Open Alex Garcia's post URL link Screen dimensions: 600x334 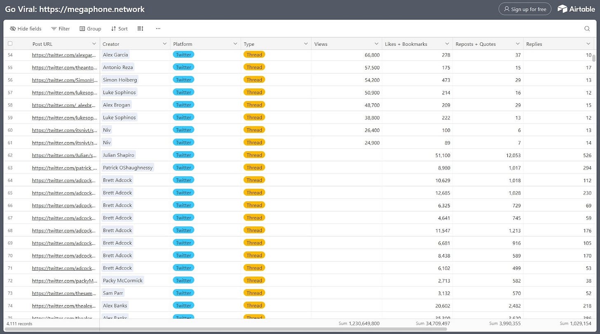[65, 55]
